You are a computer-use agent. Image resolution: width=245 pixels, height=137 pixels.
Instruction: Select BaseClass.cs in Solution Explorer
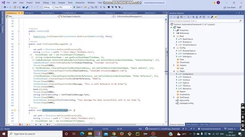tap(188, 39)
